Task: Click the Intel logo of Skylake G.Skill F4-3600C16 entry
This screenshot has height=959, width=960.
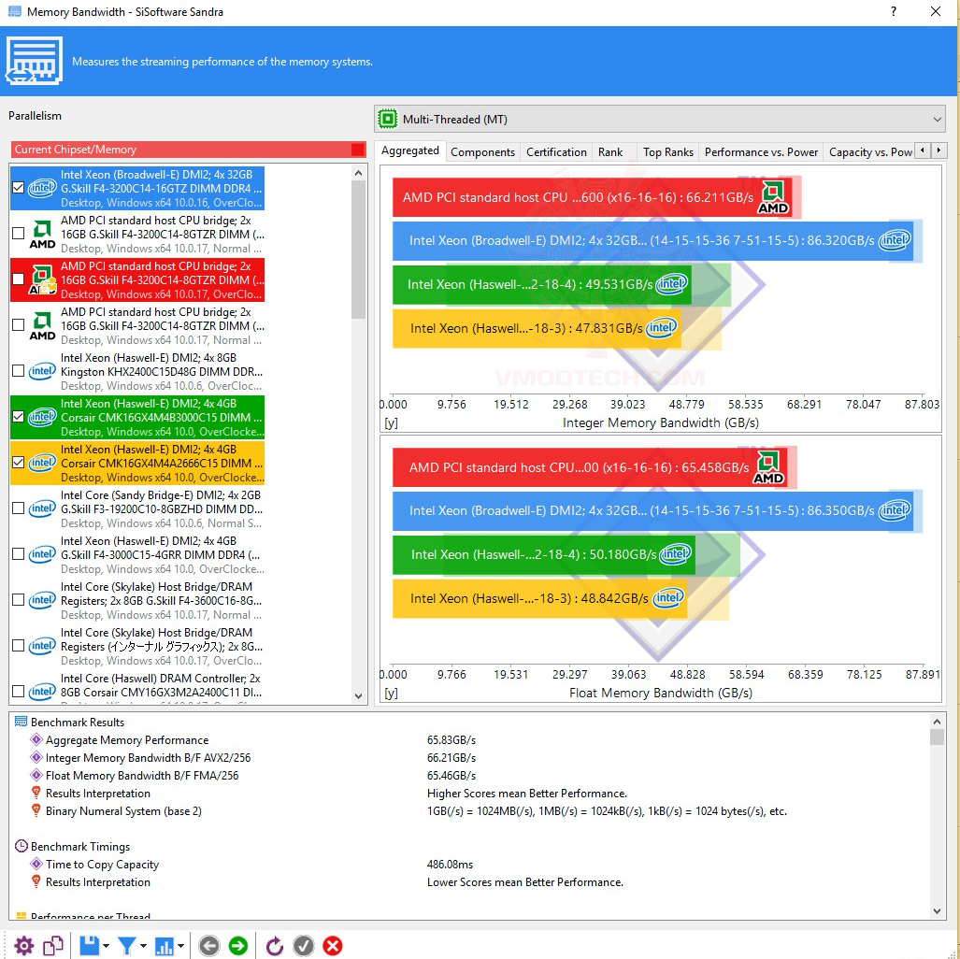Action: click(x=42, y=600)
